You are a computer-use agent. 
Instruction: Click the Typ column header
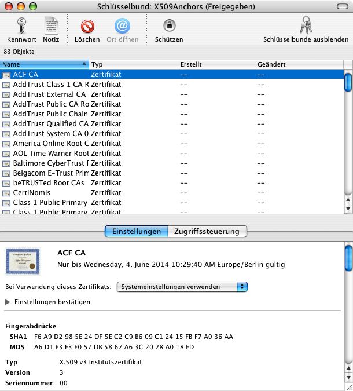click(133, 64)
